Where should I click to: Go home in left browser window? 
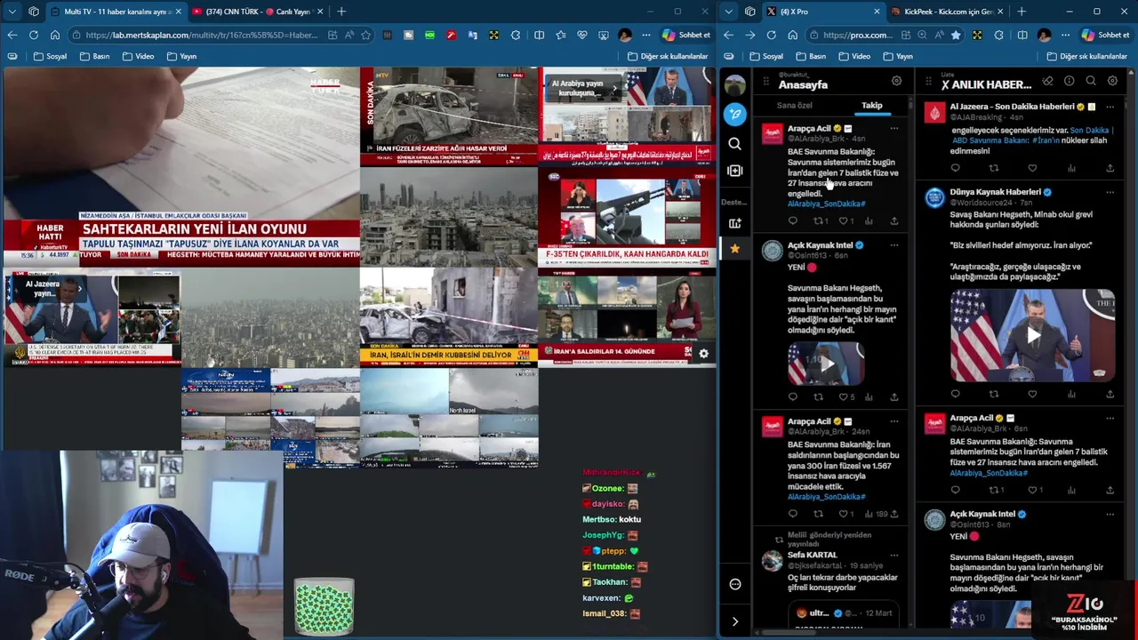click(54, 35)
